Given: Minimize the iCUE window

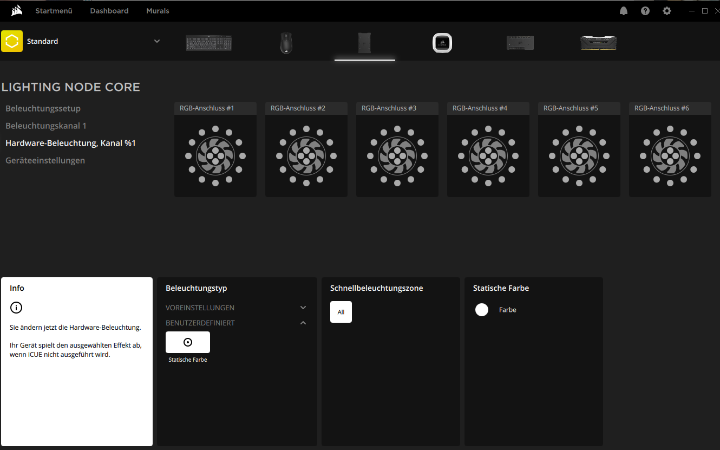Looking at the screenshot, I should 692,11.
